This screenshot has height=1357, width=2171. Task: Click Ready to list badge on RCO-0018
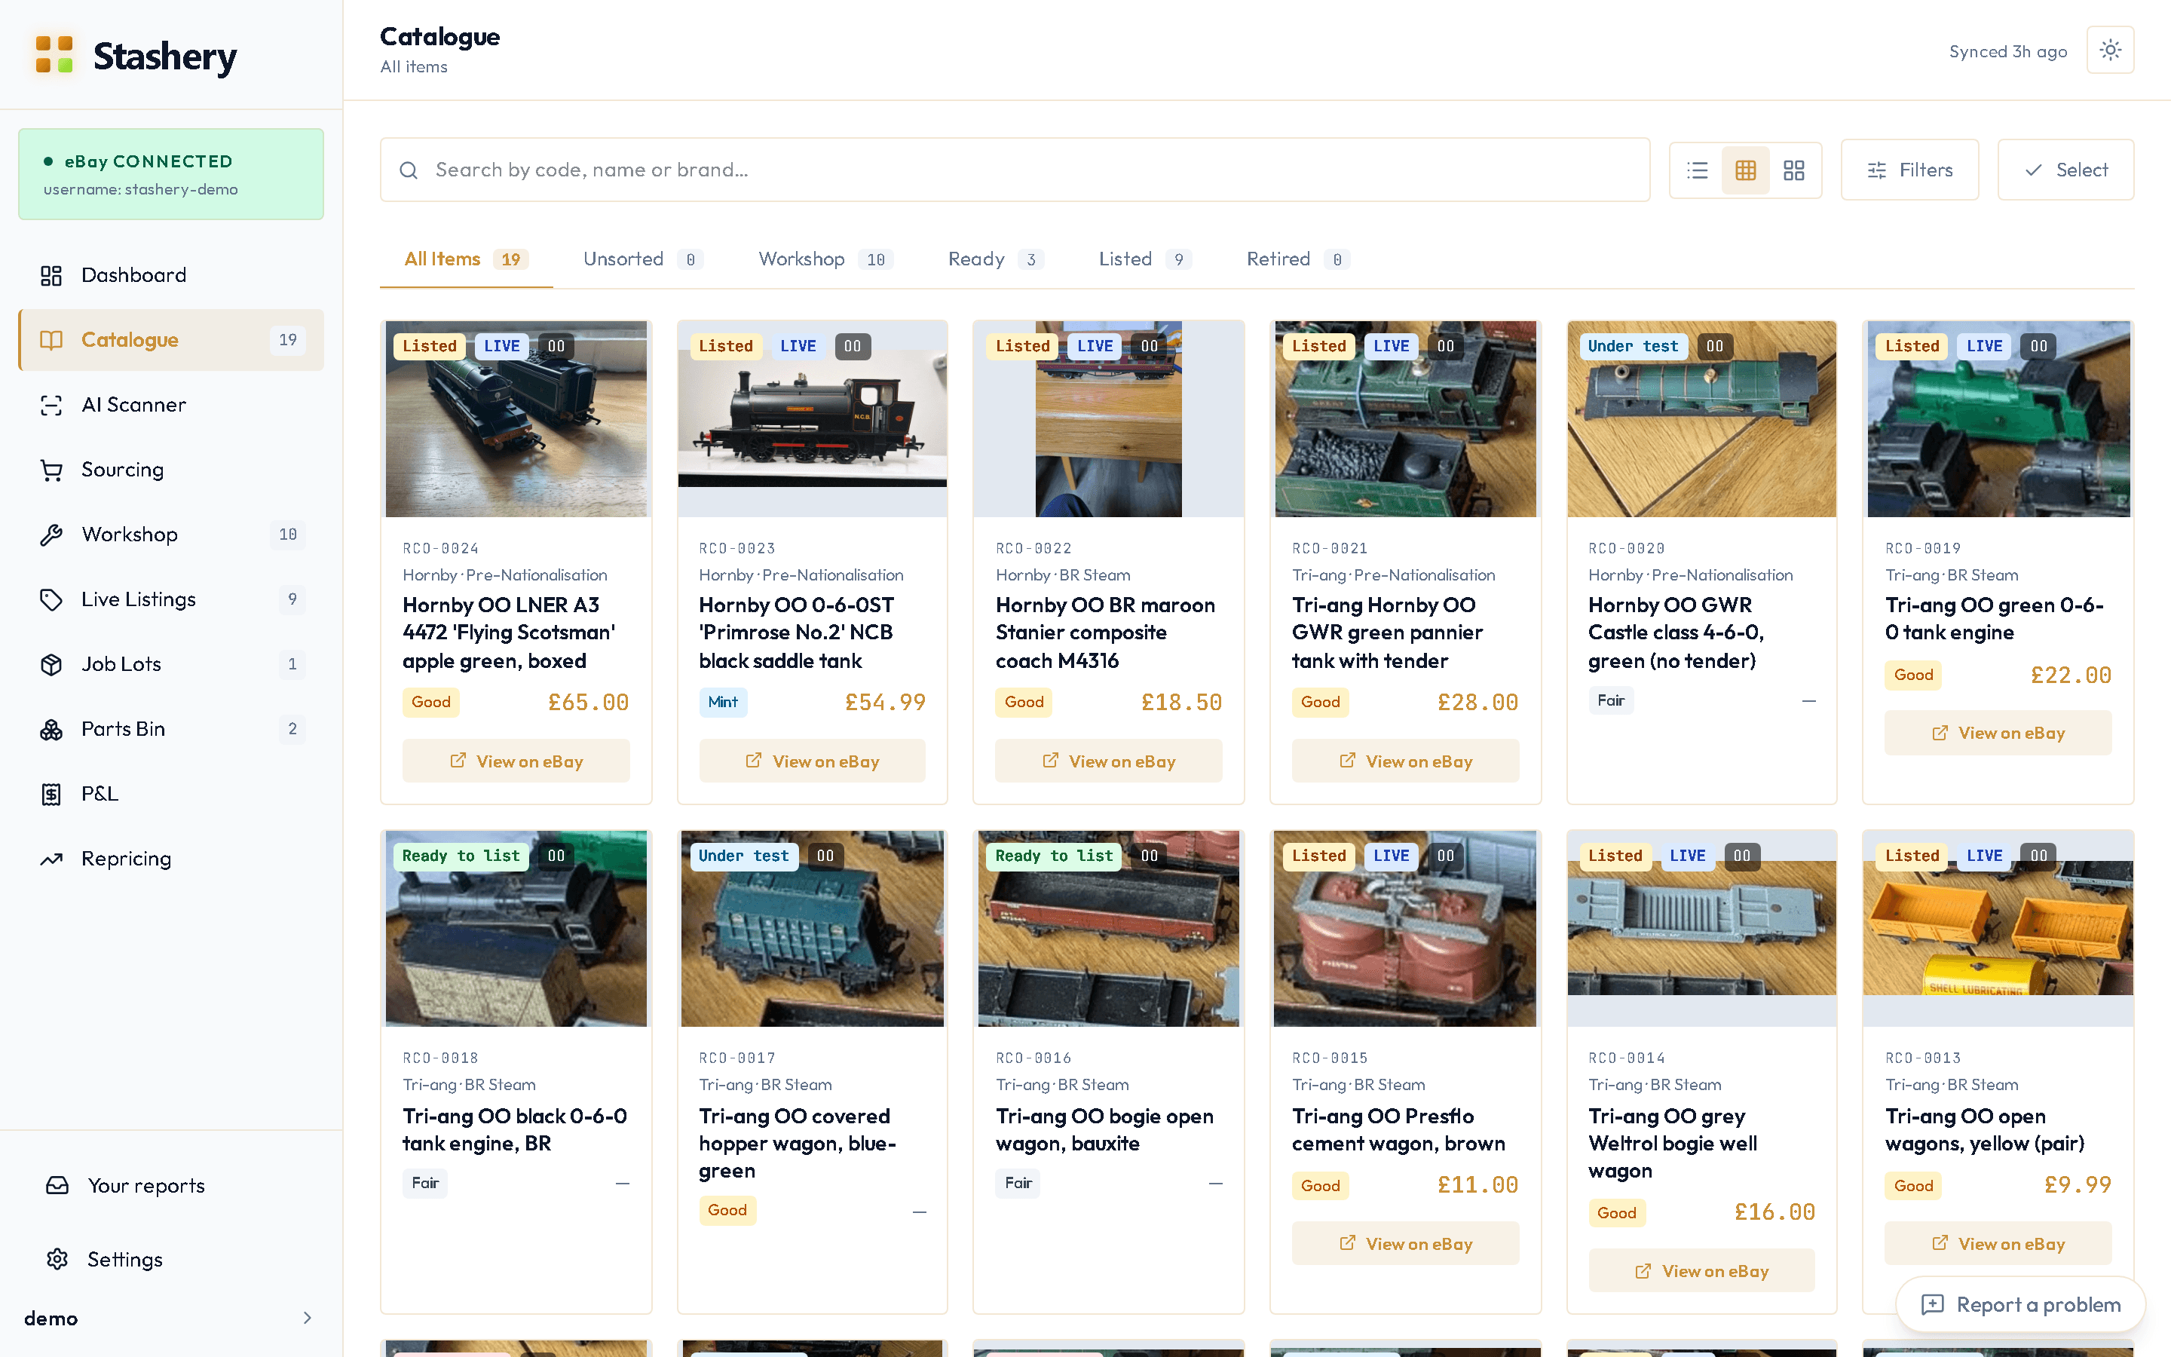(461, 856)
